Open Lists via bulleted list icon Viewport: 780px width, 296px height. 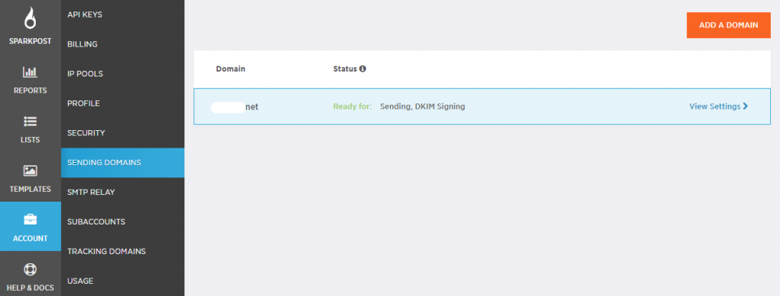click(x=30, y=122)
